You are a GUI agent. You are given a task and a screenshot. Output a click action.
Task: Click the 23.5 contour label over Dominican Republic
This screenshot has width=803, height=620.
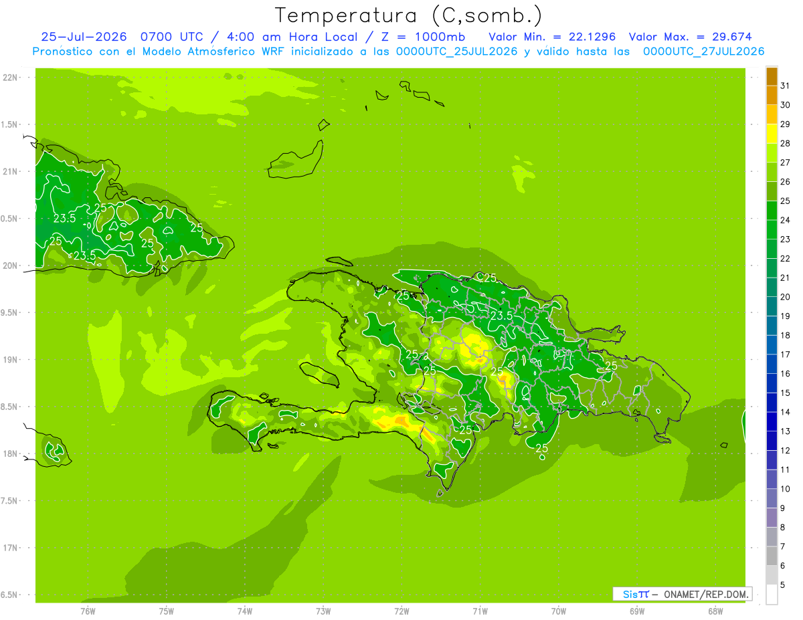[x=501, y=316]
